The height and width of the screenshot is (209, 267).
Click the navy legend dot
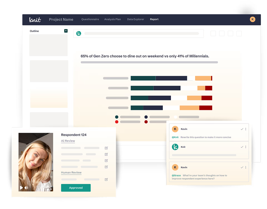click(x=146, y=117)
